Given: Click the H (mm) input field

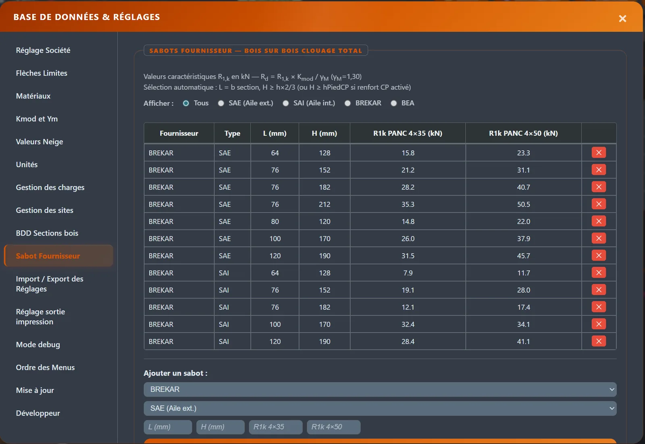Looking at the screenshot, I should coord(221,427).
